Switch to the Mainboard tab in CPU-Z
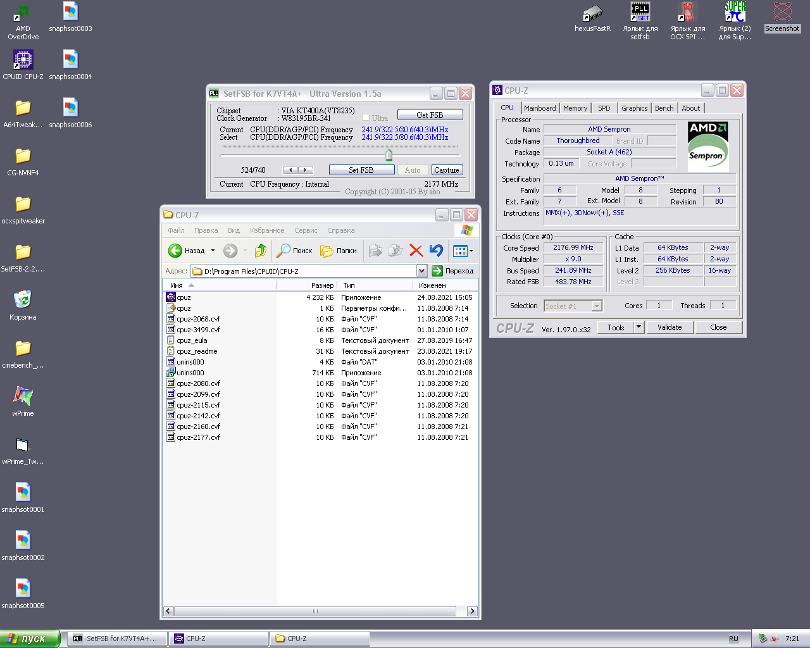810x648 pixels. click(540, 108)
